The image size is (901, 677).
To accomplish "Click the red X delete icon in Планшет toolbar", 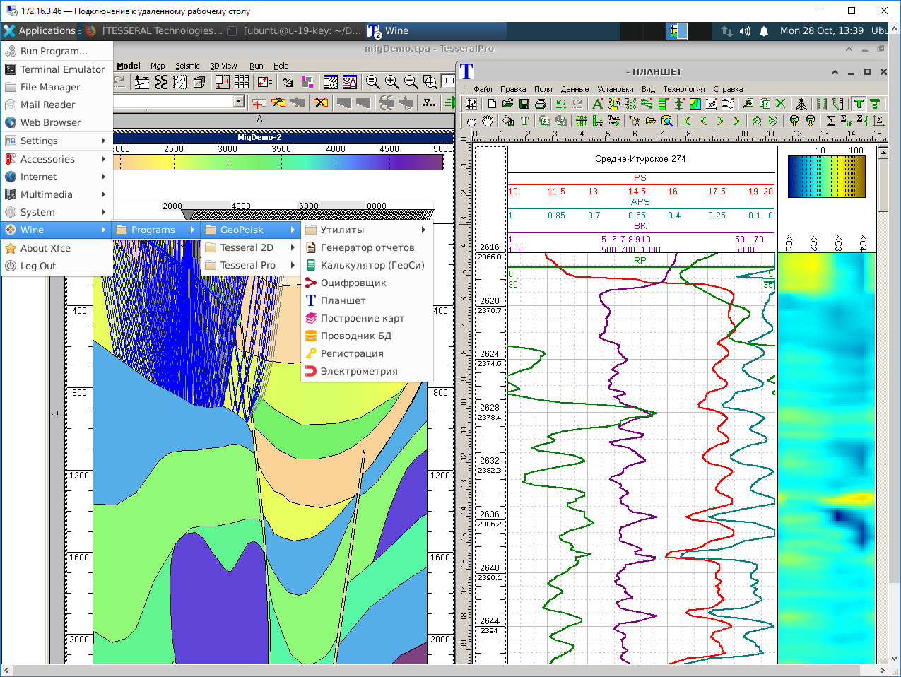I will point(780,103).
